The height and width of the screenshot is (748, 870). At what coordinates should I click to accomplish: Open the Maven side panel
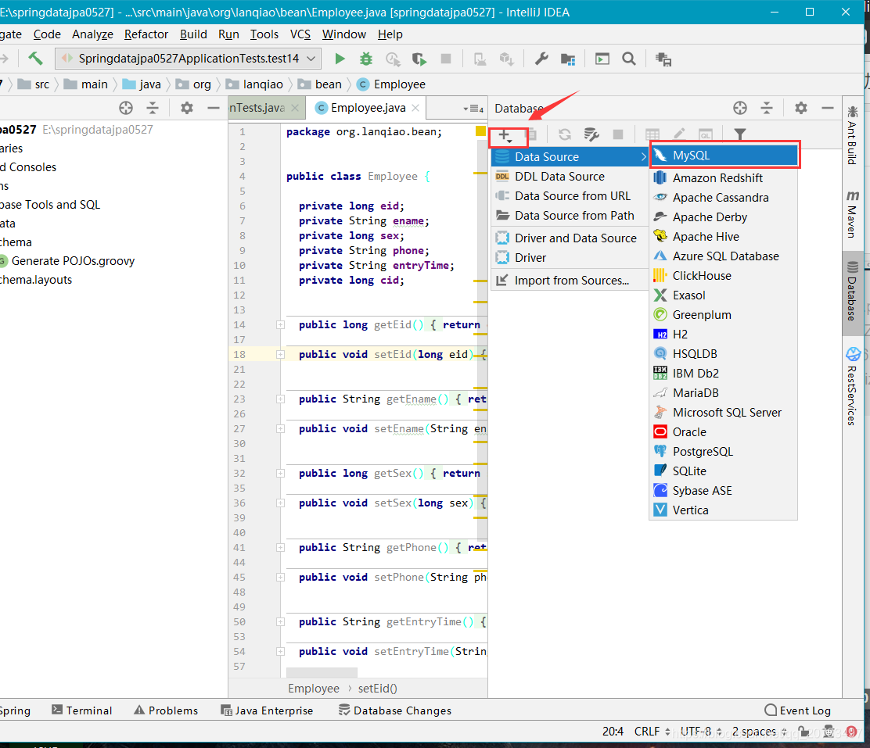(x=852, y=214)
